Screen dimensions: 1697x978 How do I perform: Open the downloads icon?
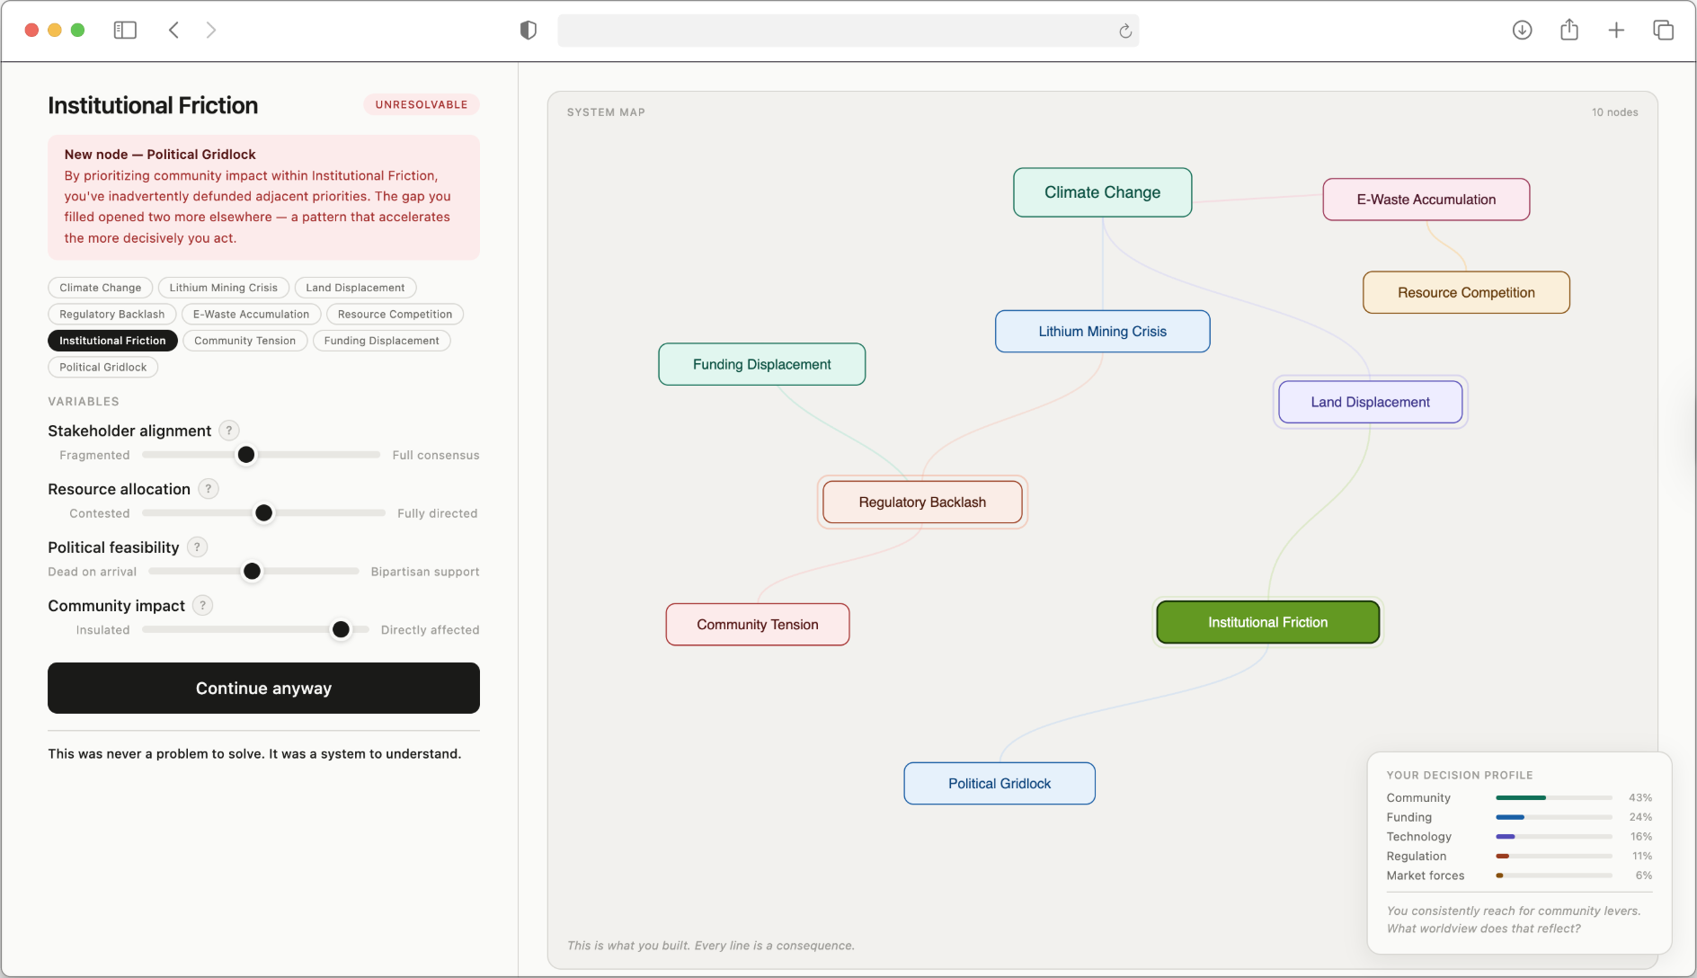point(1522,31)
